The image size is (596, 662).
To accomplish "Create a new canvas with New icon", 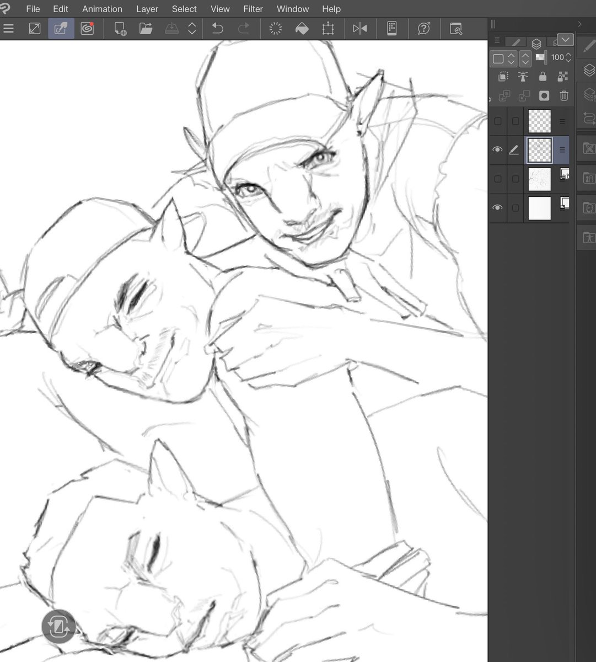I will pos(120,29).
